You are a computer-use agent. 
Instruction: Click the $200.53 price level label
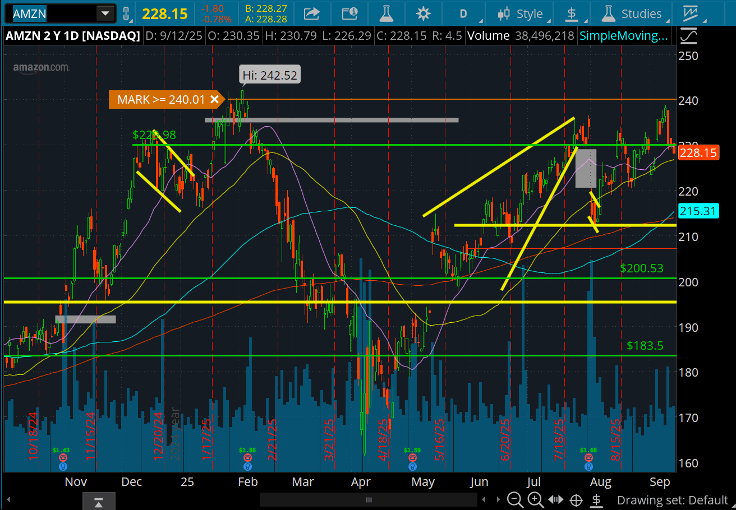coord(642,268)
